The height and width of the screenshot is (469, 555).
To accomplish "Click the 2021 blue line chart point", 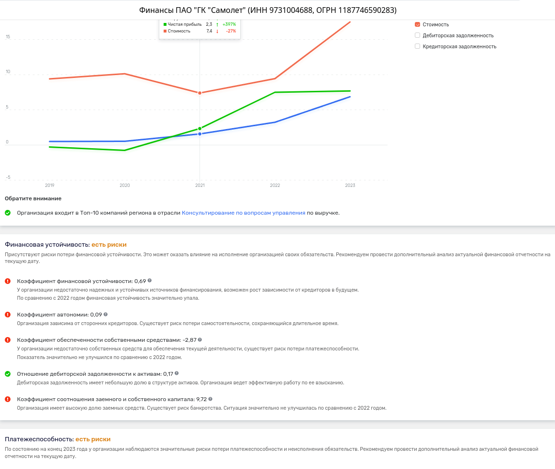I will pos(200,134).
